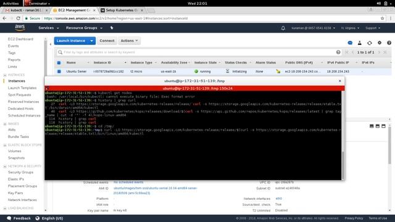Open the Volumes sidebar link
The image size is (395, 222).
(14, 151)
